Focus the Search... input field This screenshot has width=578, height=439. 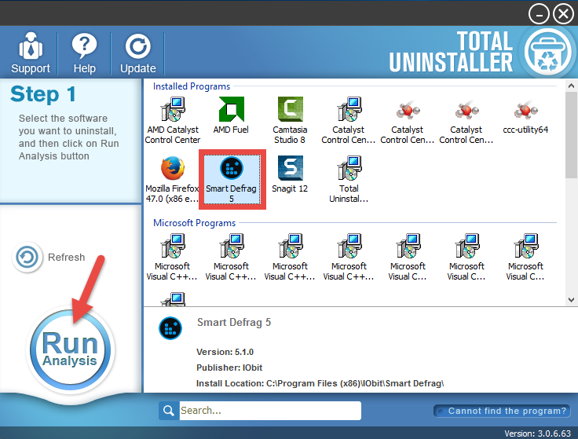(270, 411)
